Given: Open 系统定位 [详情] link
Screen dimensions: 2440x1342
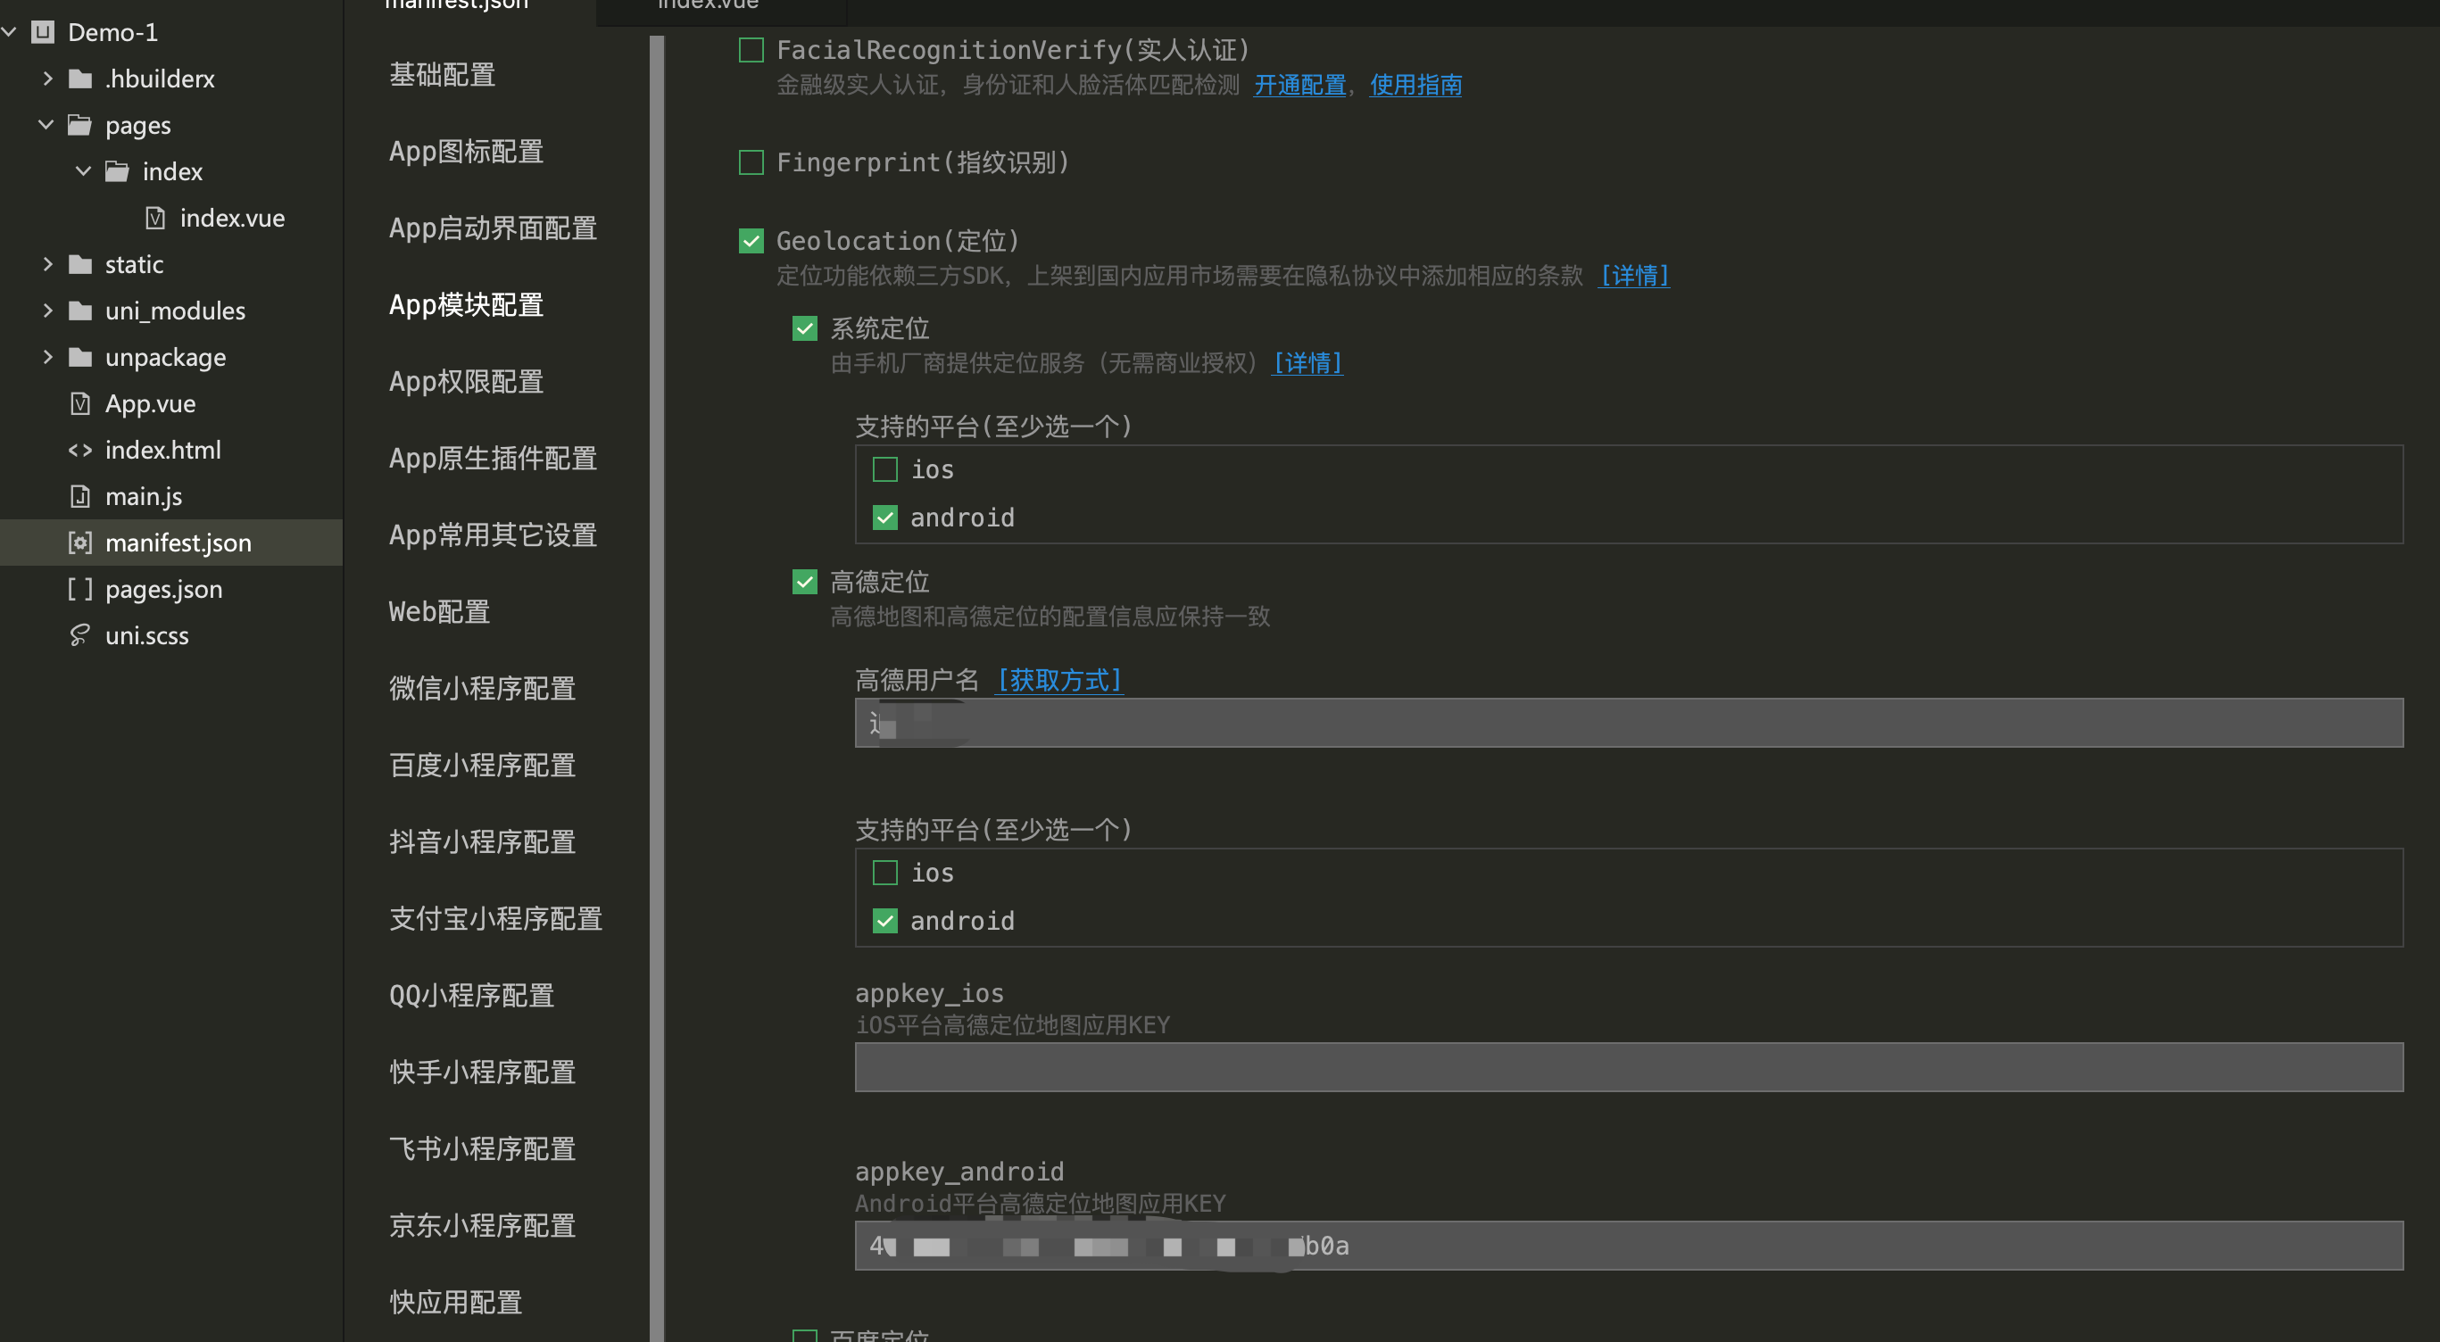Looking at the screenshot, I should point(1308,363).
